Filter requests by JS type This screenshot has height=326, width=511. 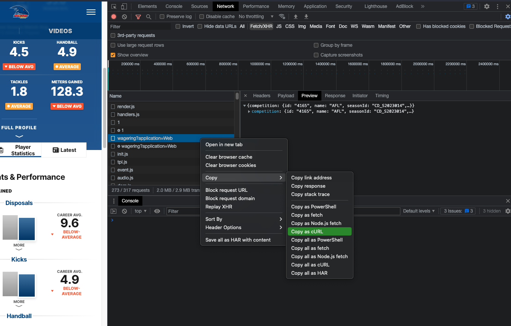(279, 26)
